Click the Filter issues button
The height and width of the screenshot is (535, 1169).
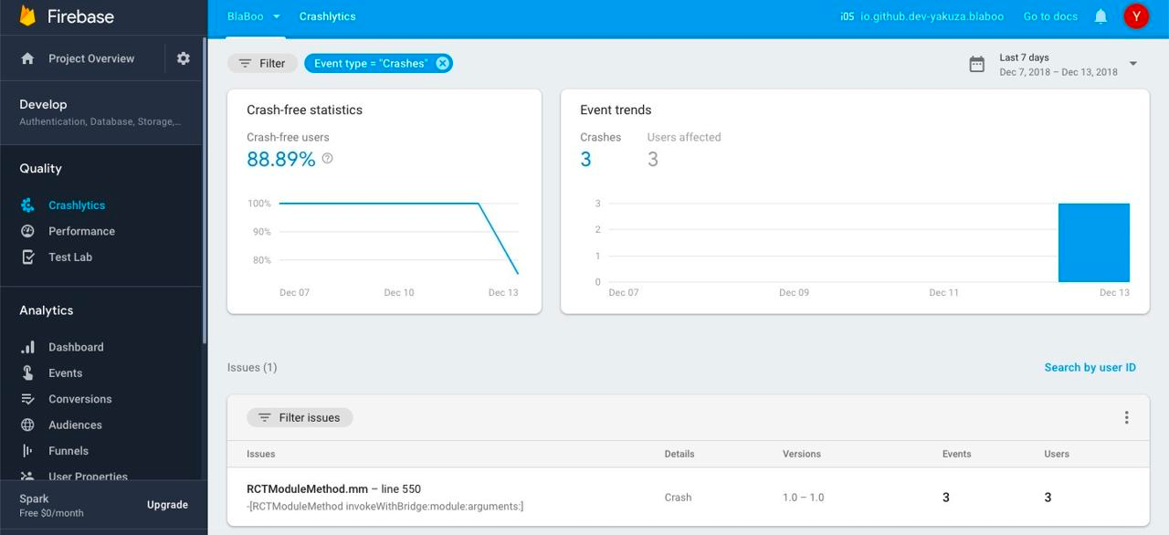tap(300, 417)
